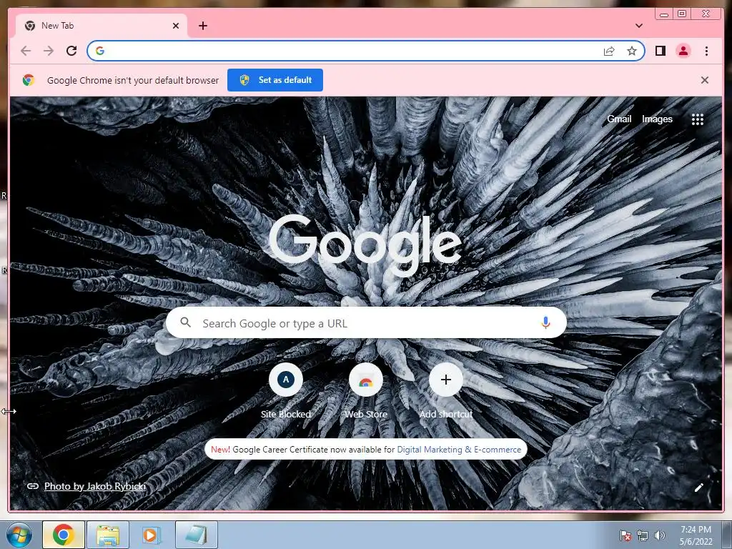Screen dimensions: 732x549
Task: Reload the current page
Action: point(71,51)
